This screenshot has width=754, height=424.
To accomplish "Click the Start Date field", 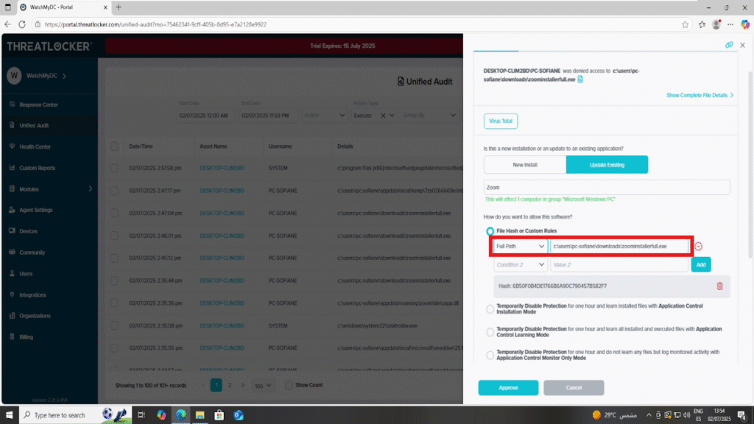I will click(205, 116).
